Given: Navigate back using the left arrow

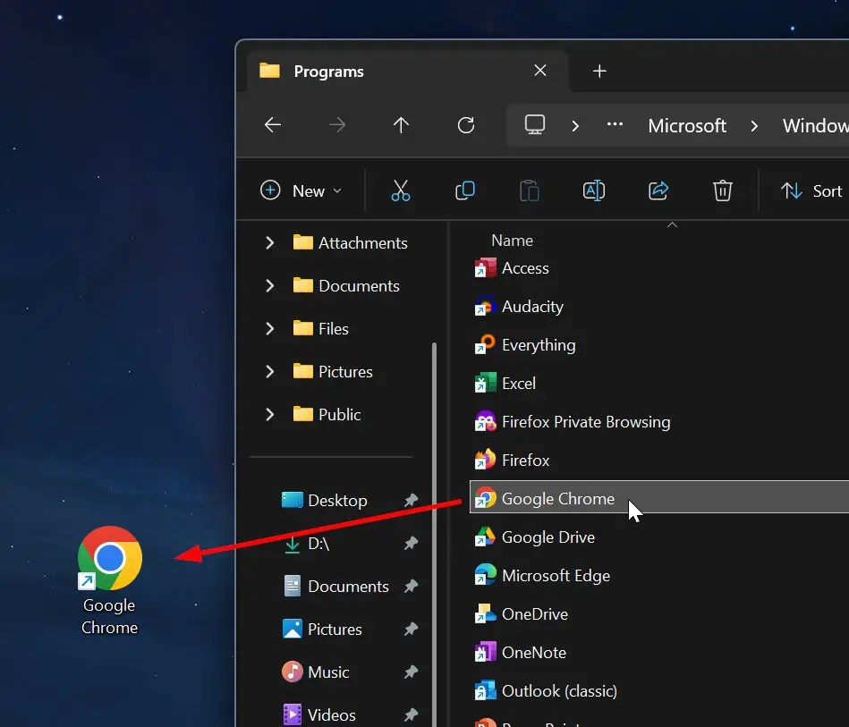Looking at the screenshot, I should click(x=273, y=125).
